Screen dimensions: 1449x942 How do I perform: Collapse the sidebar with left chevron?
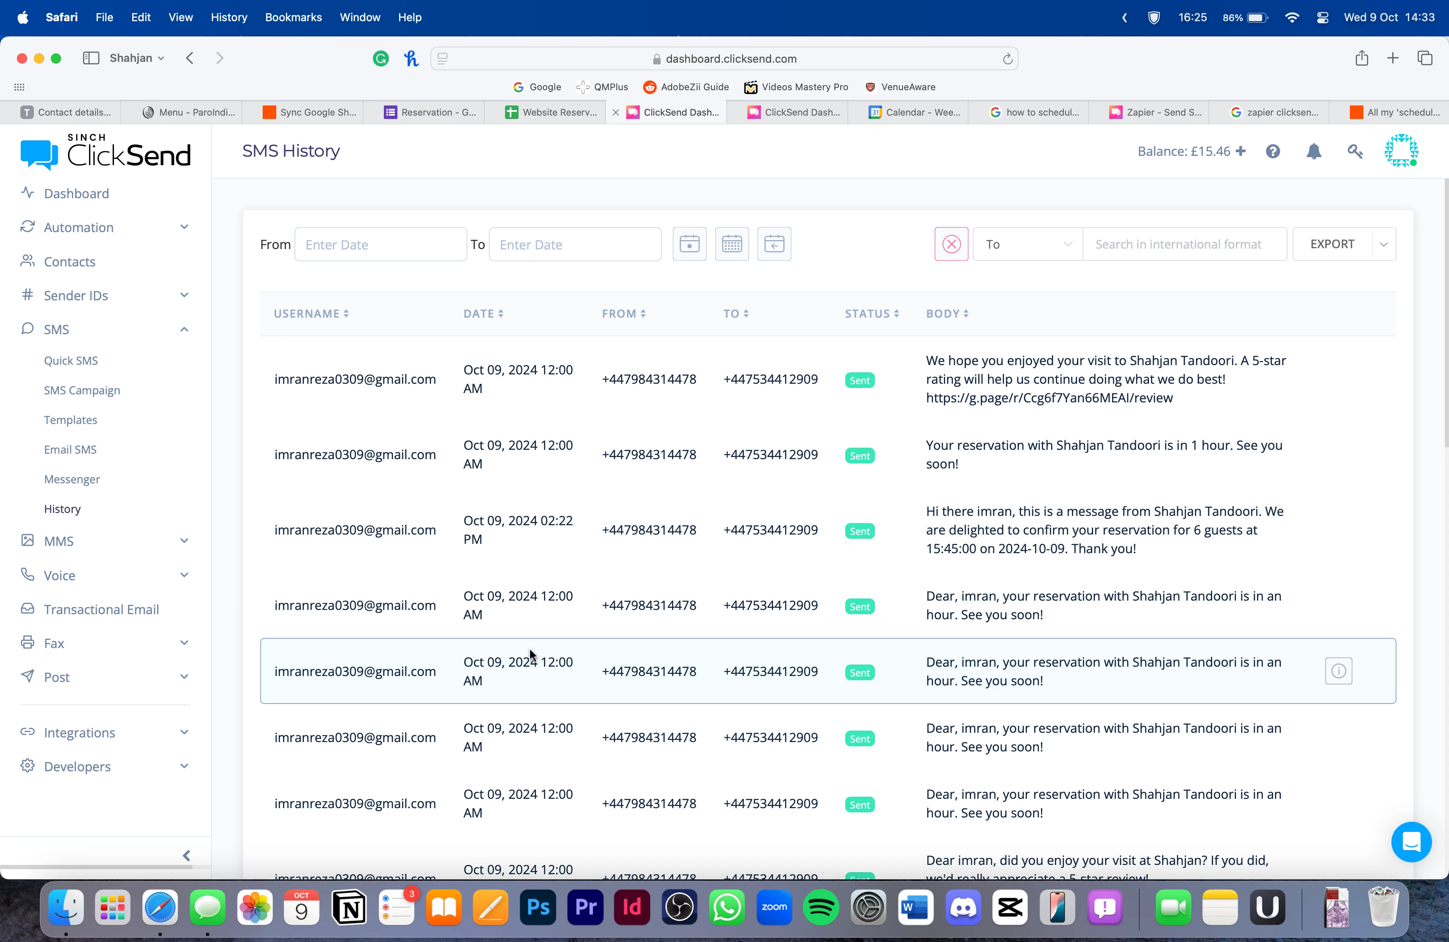[186, 856]
